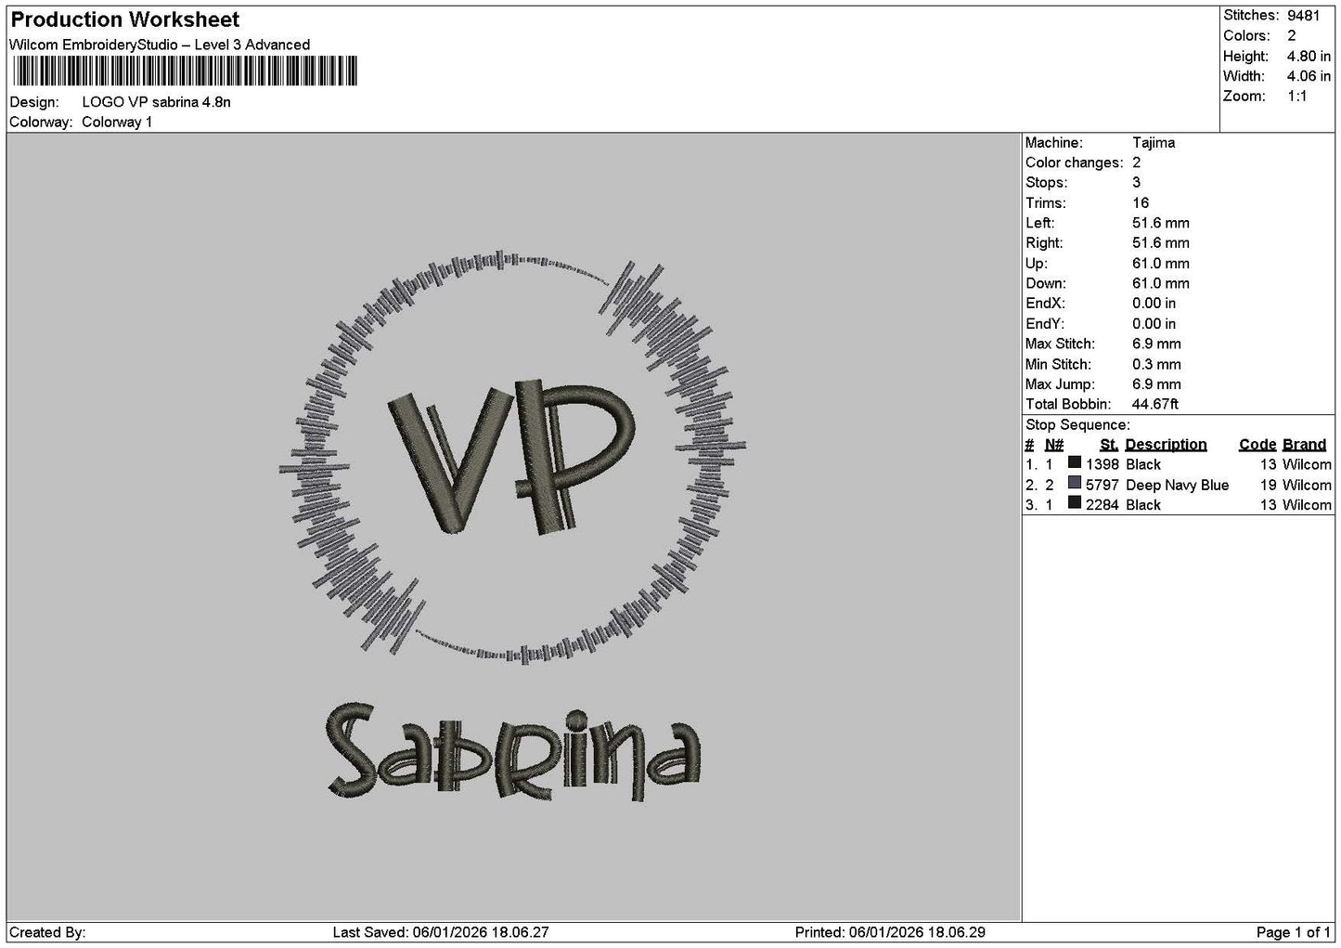
Task: Click the "Design:" label
Action: [33, 102]
